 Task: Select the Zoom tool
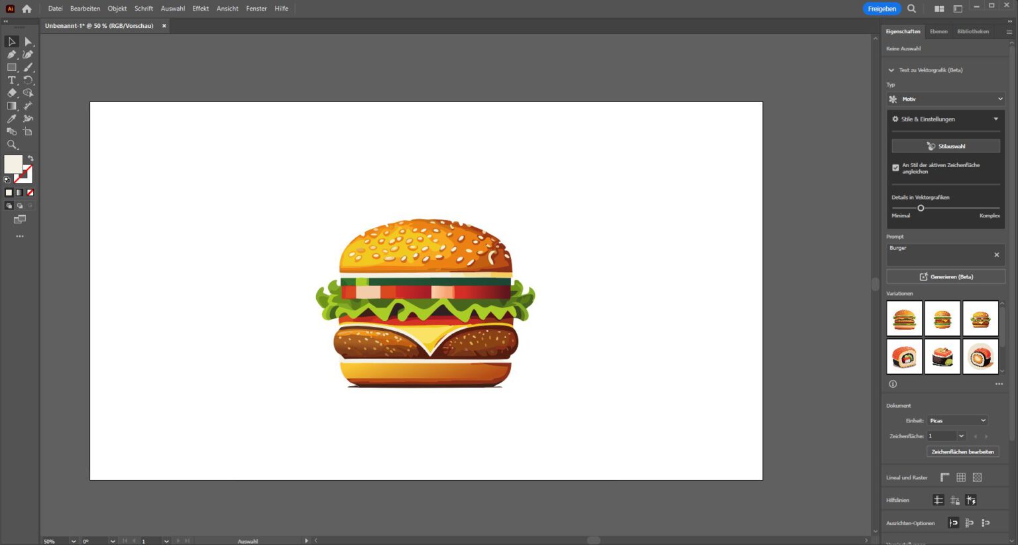(x=12, y=145)
